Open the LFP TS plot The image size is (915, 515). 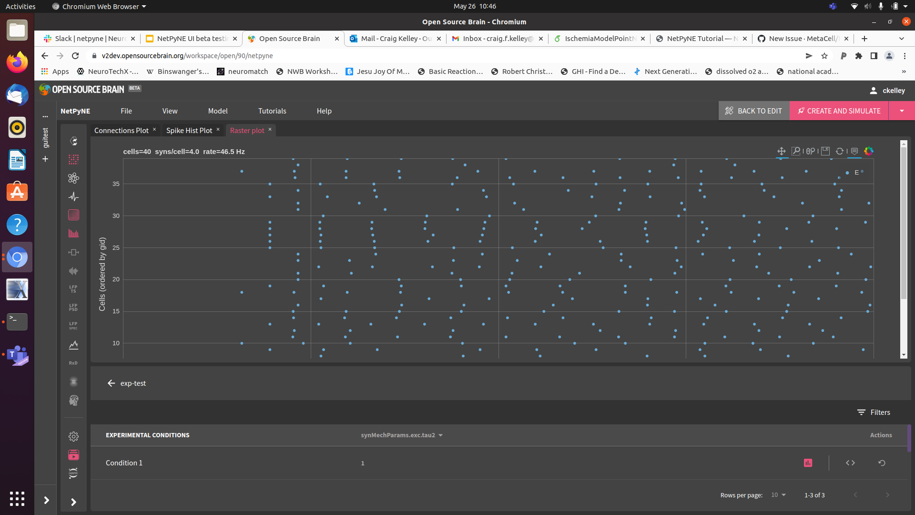pyautogui.click(x=73, y=289)
